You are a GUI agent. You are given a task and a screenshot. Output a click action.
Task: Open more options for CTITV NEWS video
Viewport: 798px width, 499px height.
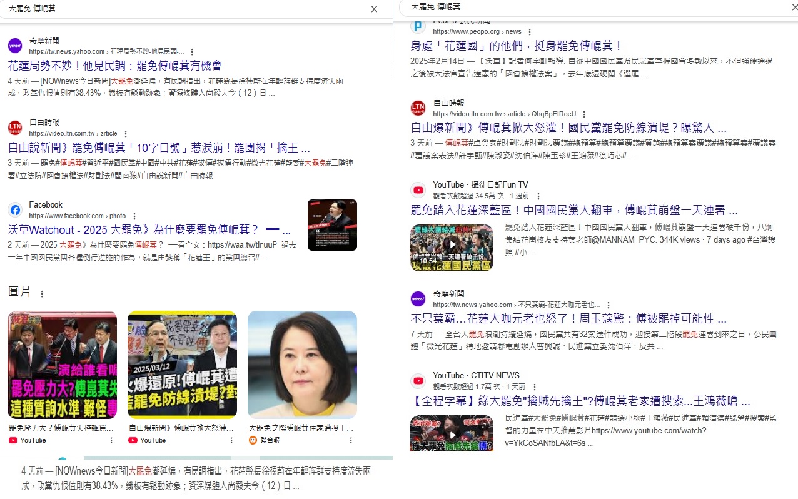pyautogui.click(x=533, y=387)
